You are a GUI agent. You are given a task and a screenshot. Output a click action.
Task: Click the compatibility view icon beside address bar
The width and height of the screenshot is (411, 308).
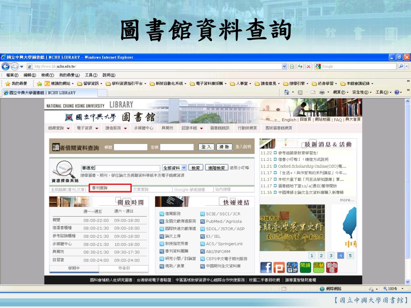292,67
